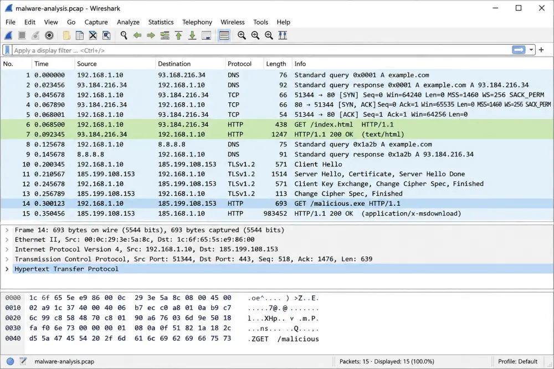Open expert information via the blue status circle
Image resolution: width=554 pixels, height=369 pixels.
point(10,361)
